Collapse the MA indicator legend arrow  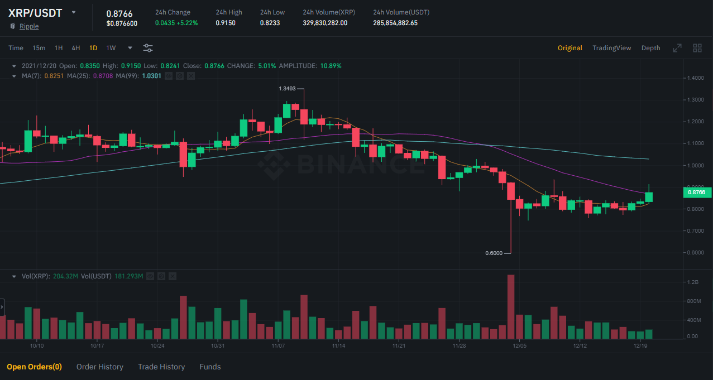point(15,75)
